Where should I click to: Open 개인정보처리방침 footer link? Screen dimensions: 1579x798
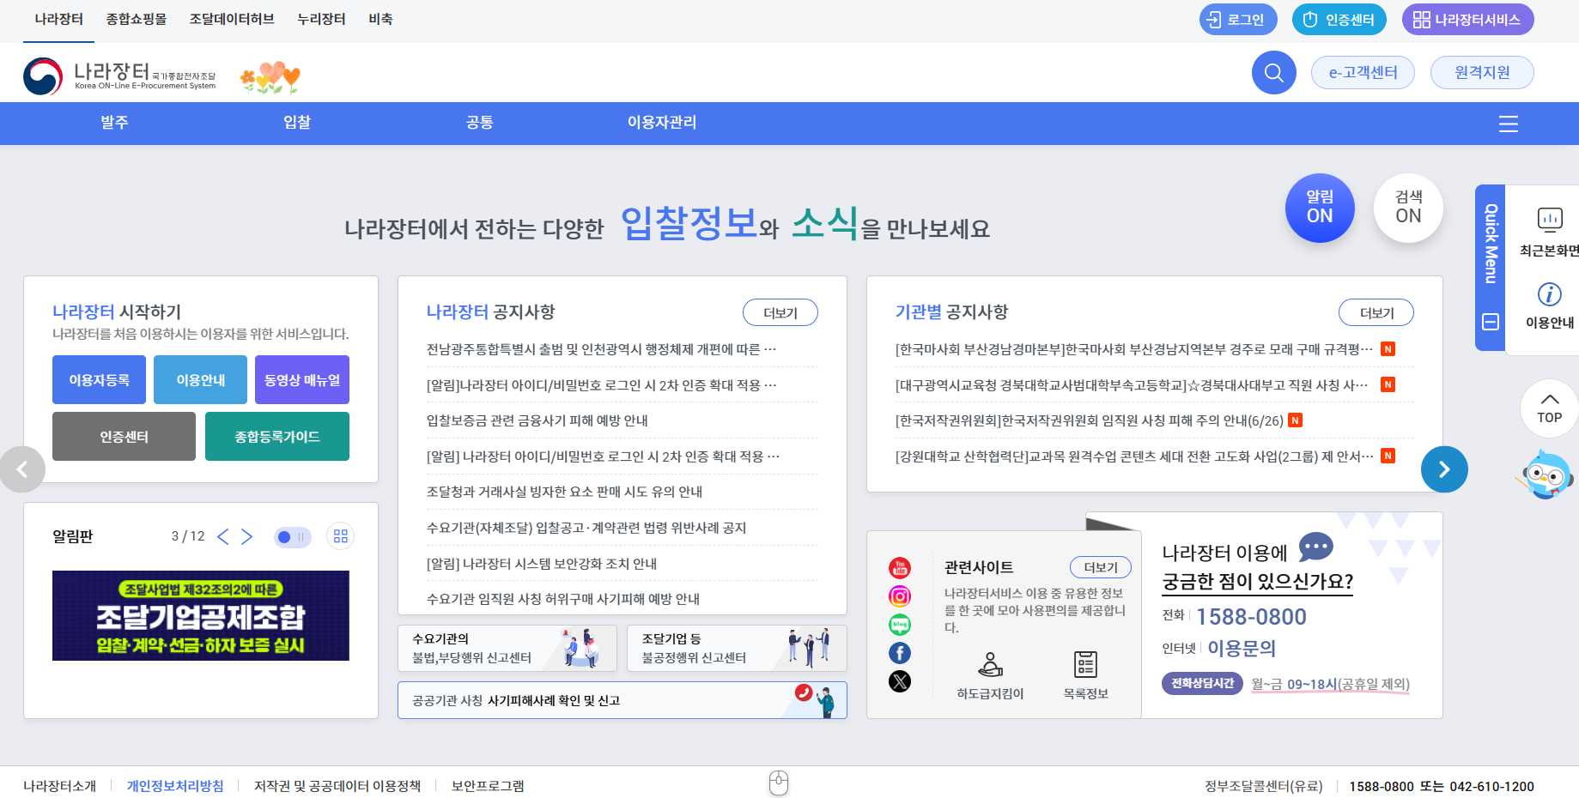pos(175,786)
